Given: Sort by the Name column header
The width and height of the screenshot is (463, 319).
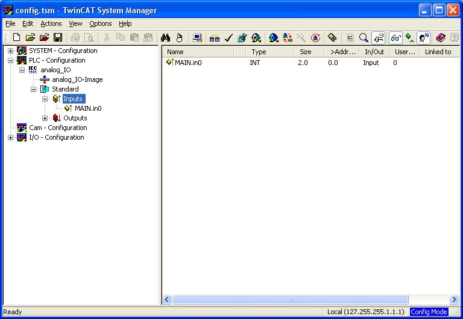Looking at the screenshot, I should click(x=198, y=52).
